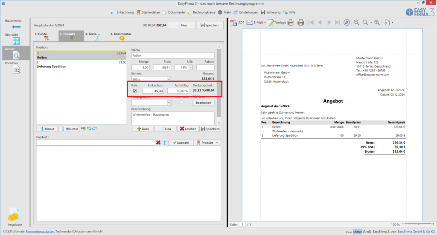
Task: Go to next page in preview
Action: pos(329,23)
